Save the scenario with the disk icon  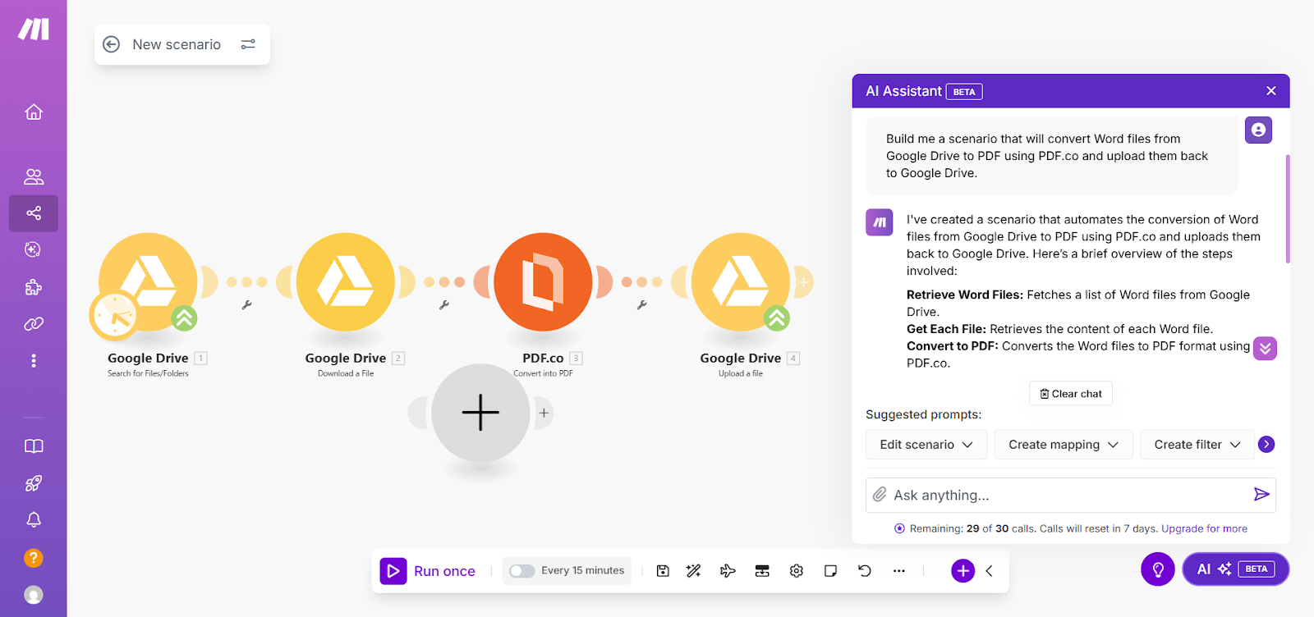pyautogui.click(x=663, y=571)
